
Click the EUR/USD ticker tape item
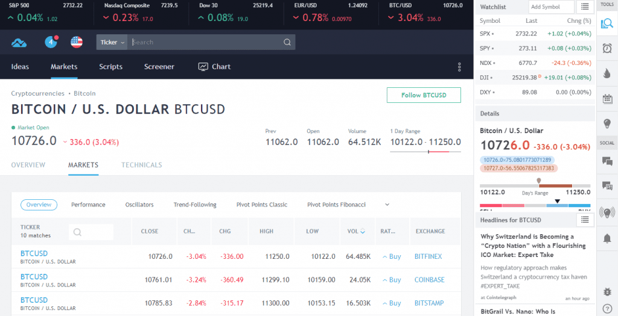[330, 13]
